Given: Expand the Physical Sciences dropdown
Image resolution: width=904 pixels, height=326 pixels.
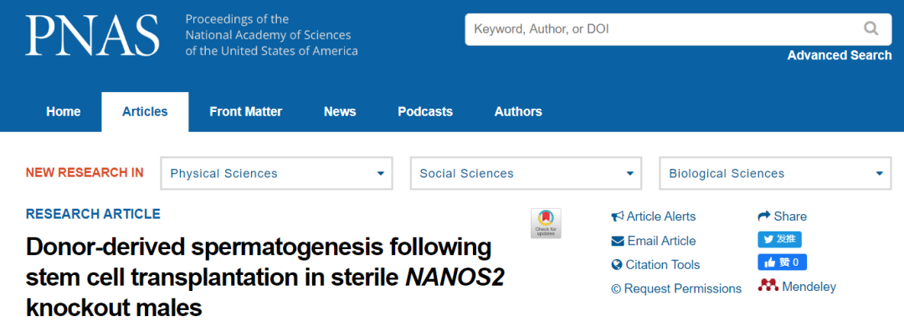Looking at the screenshot, I should pos(277,173).
